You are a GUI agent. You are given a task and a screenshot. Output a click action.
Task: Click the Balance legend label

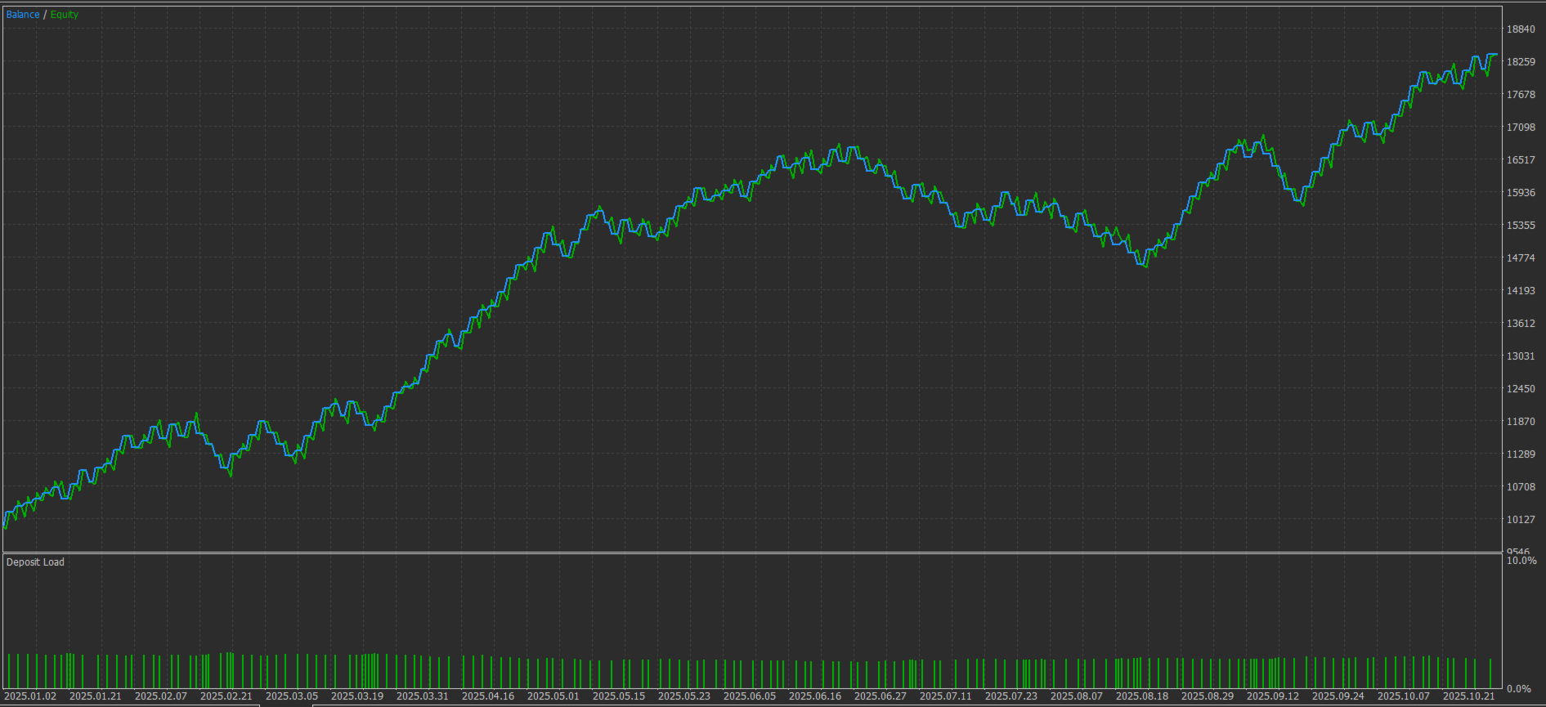click(23, 15)
